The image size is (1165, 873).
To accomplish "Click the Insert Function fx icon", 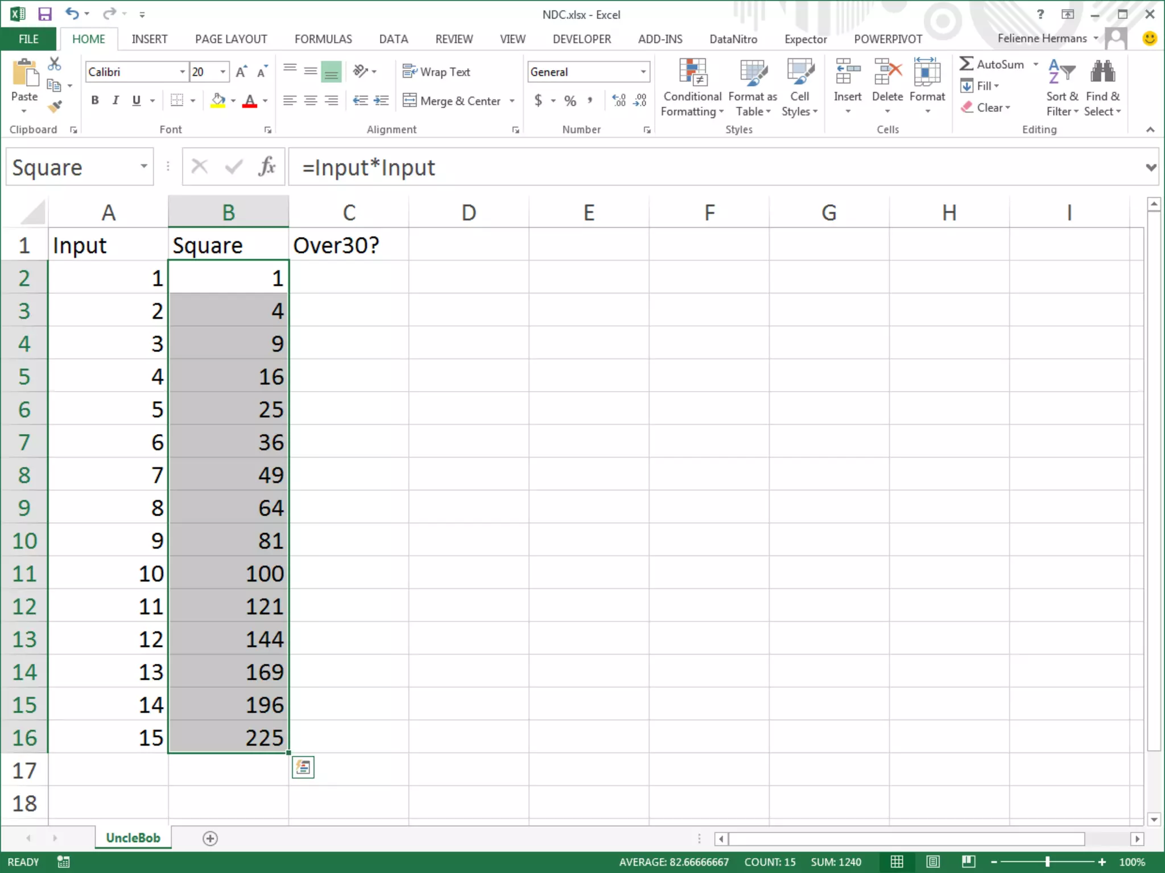I will (x=267, y=167).
